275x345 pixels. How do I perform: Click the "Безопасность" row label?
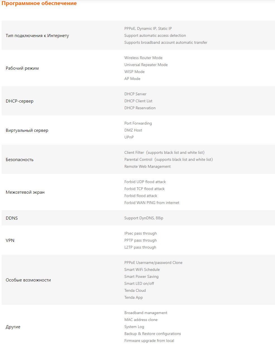pos(20,160)
